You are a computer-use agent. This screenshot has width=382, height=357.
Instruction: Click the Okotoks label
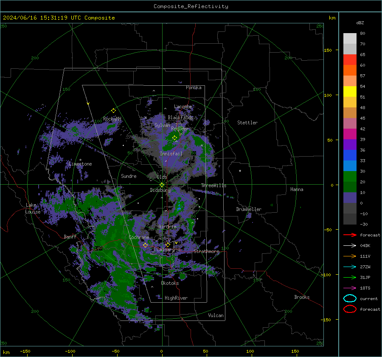click(x=170, y=283)
